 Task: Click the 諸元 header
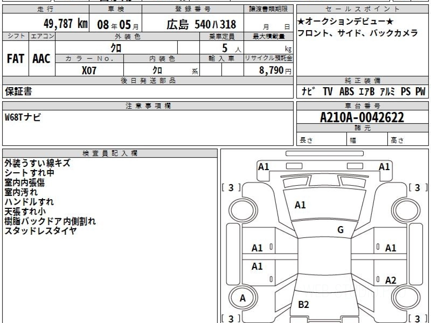[363, 128]
